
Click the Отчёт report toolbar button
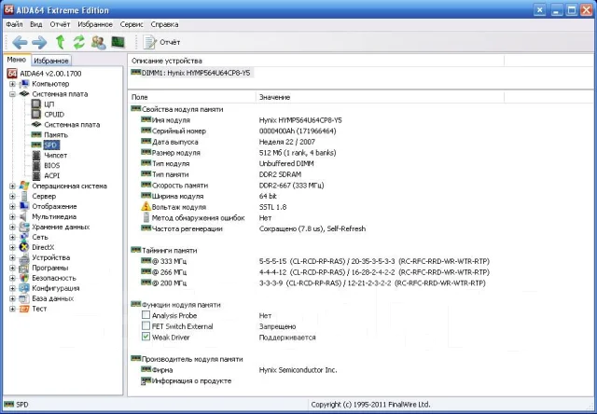coord(161,42)
